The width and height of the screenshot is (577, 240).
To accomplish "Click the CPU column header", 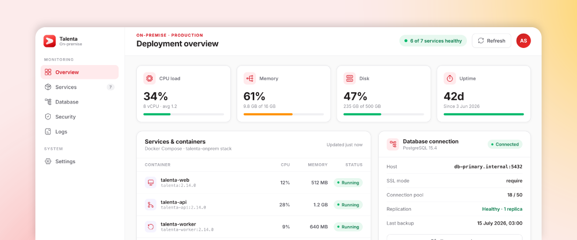I will (x=285, y=165).
